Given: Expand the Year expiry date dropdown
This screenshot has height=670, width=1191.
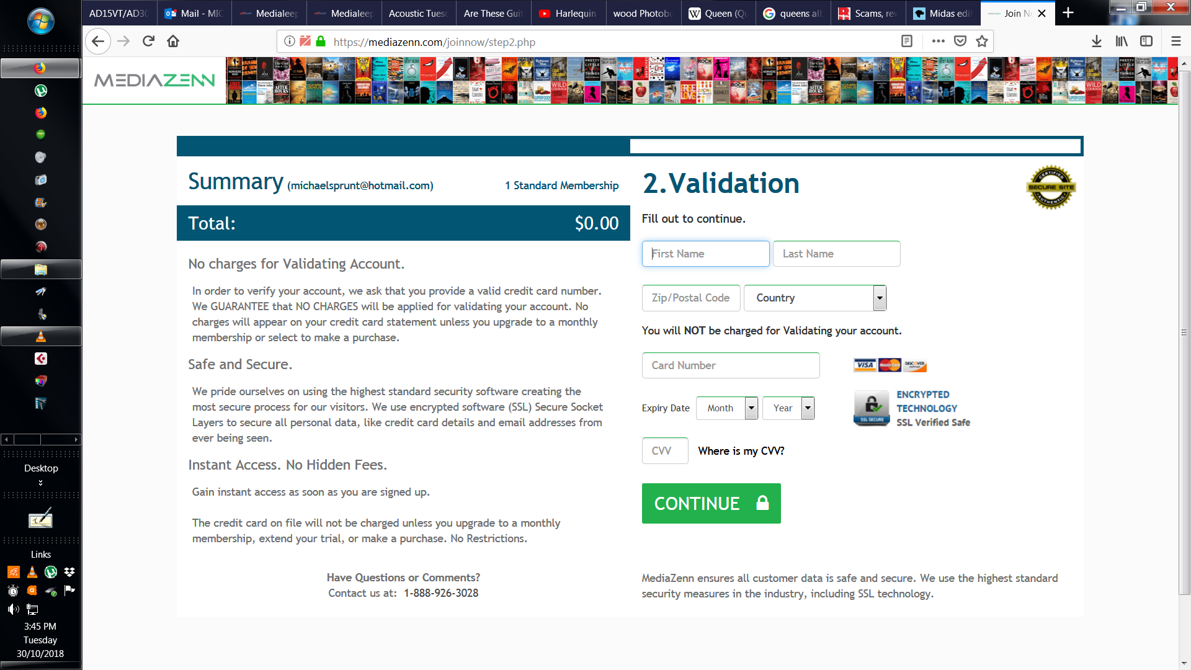Looking at the screenshot, I should tap(808, 408).
